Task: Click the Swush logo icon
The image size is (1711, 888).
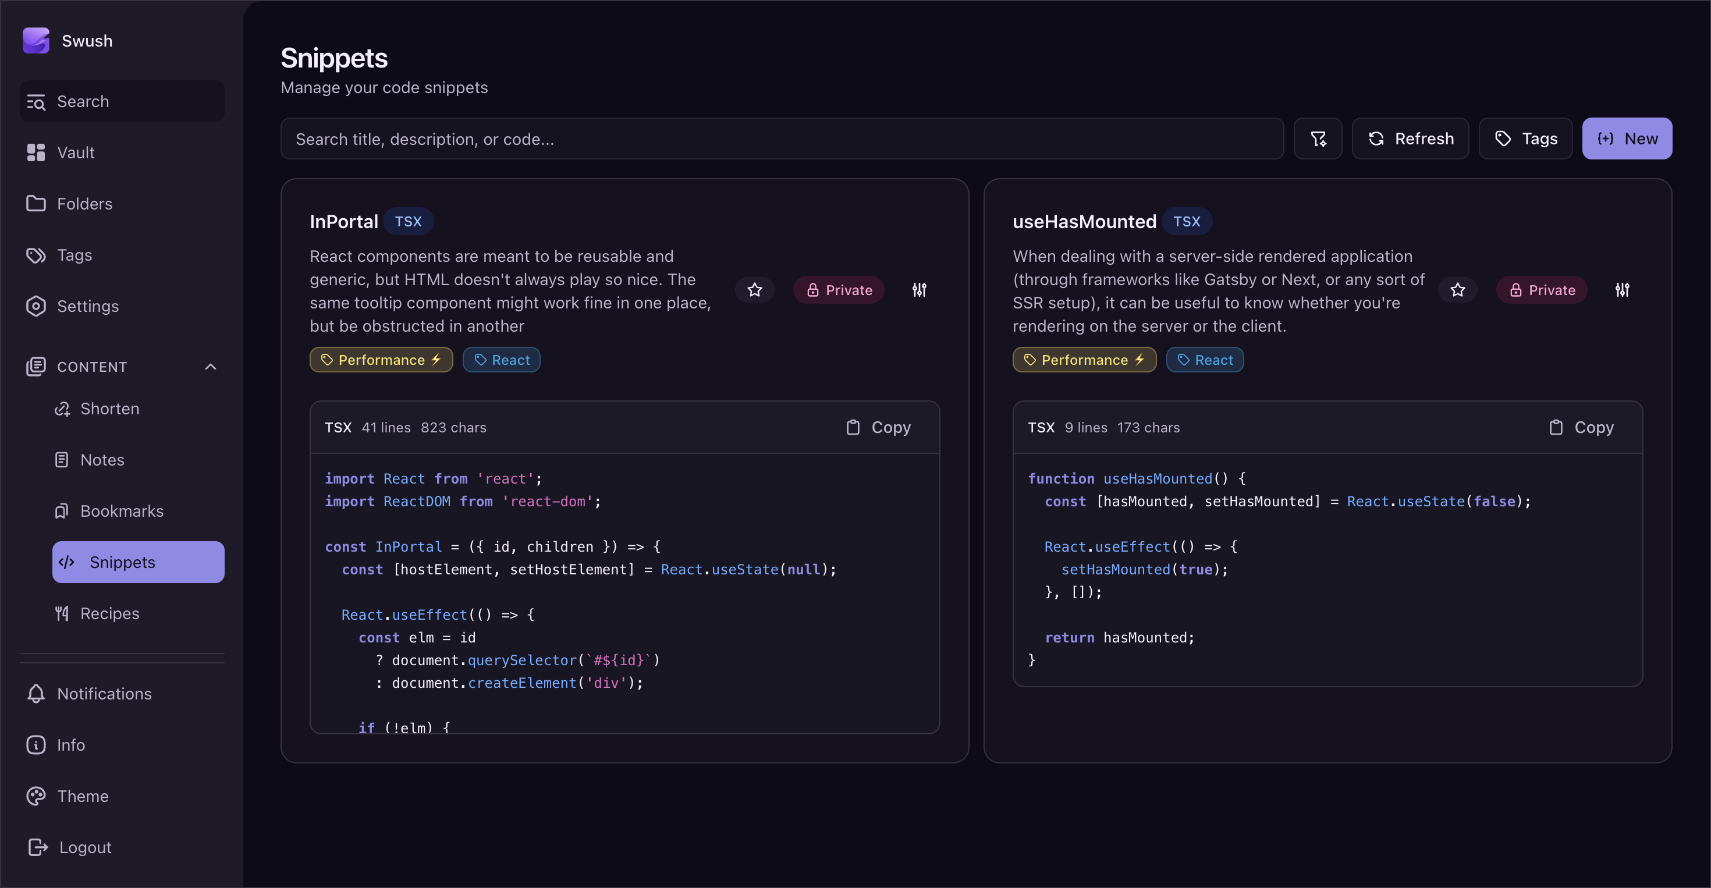Action: click(37, 40)
